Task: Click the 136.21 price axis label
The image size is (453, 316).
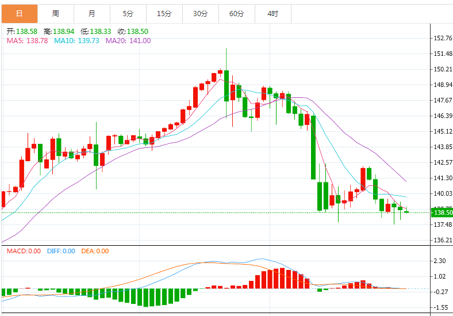Action: point(443,240)
